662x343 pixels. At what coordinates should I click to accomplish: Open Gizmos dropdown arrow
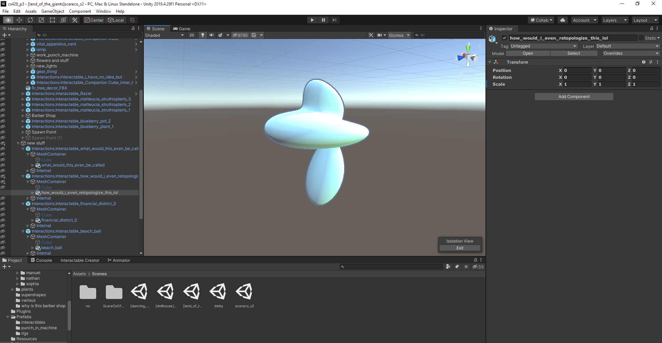408,35
